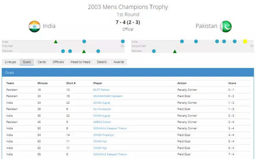This screenshot has height=159, width=256.
Task: Click the SINGH Prabhjot player link
Action: [x=104, y=135]
